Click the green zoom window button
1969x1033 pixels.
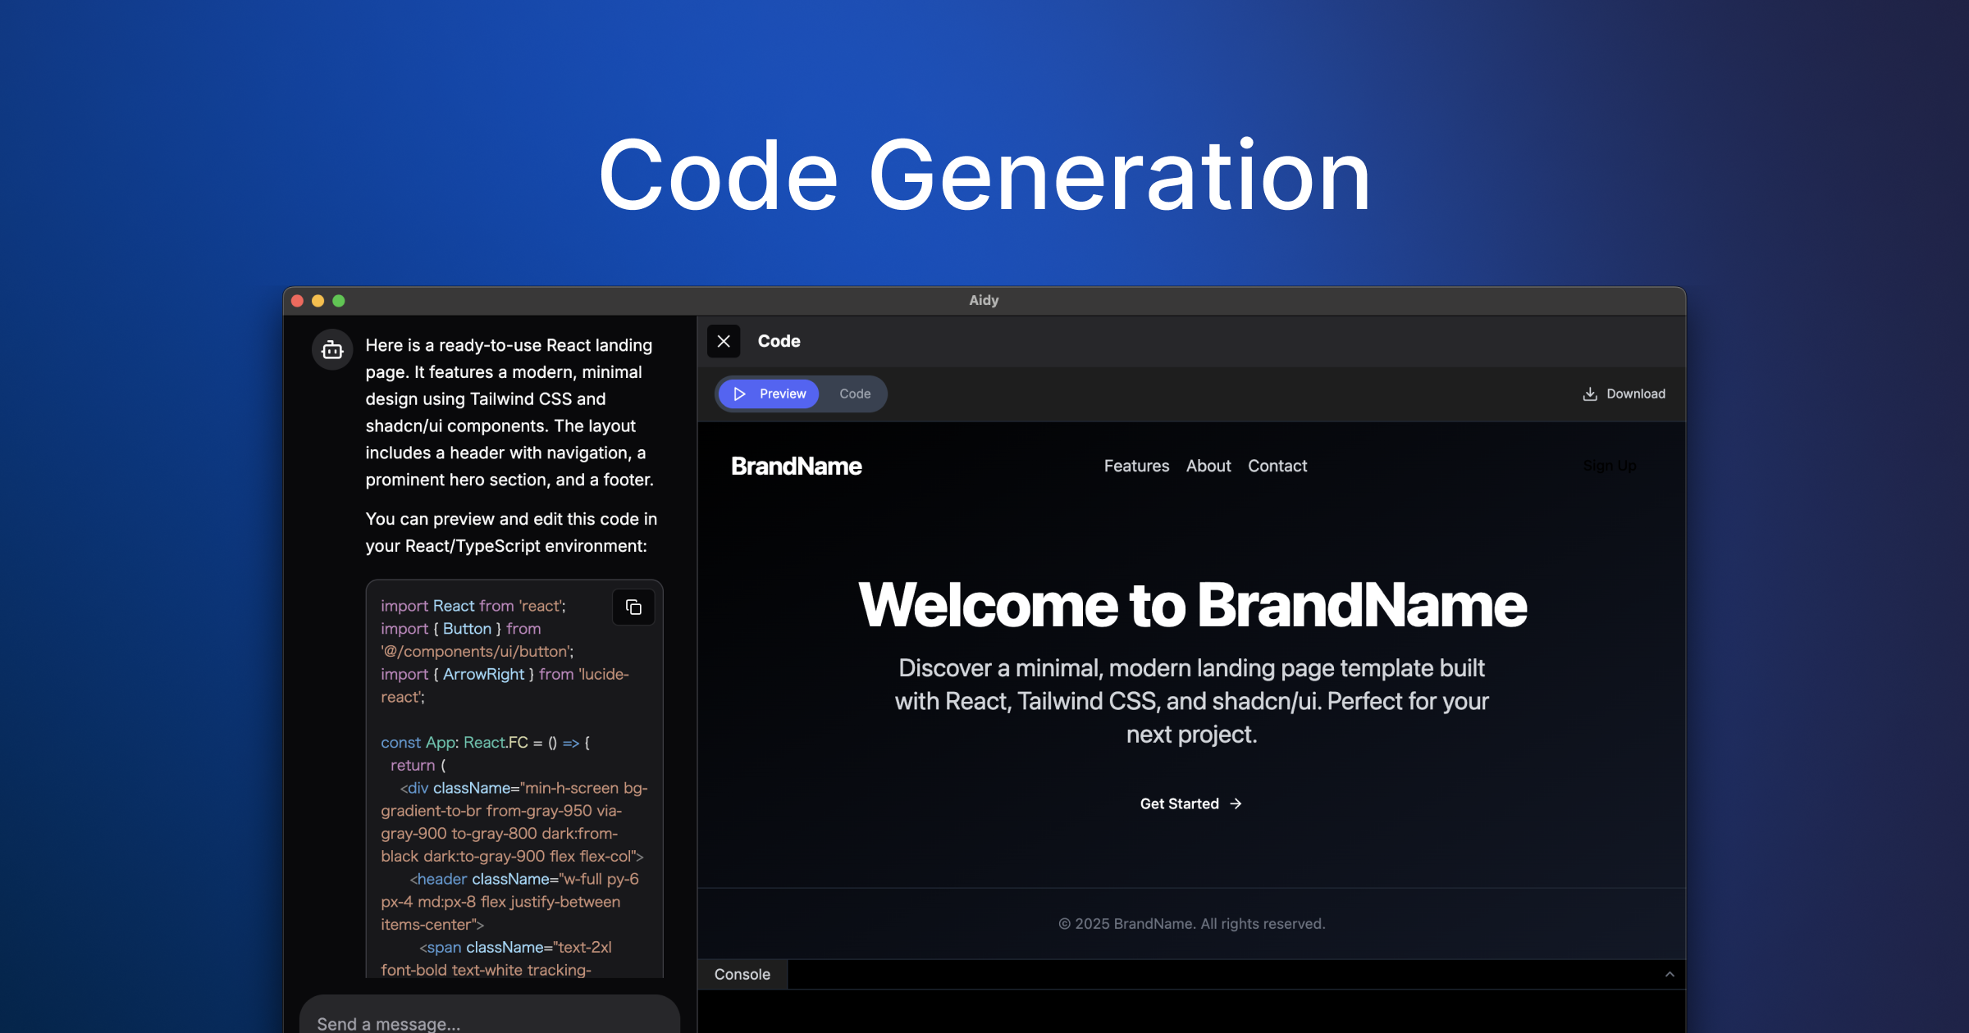[x=339, y=301]
